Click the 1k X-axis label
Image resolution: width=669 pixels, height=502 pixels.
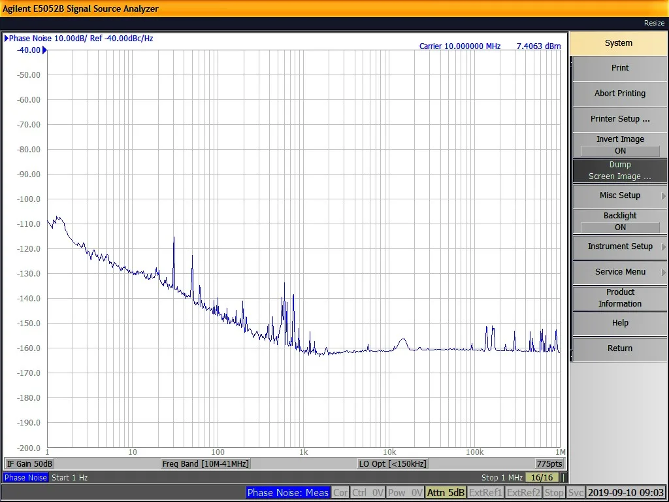pos(303,452)
